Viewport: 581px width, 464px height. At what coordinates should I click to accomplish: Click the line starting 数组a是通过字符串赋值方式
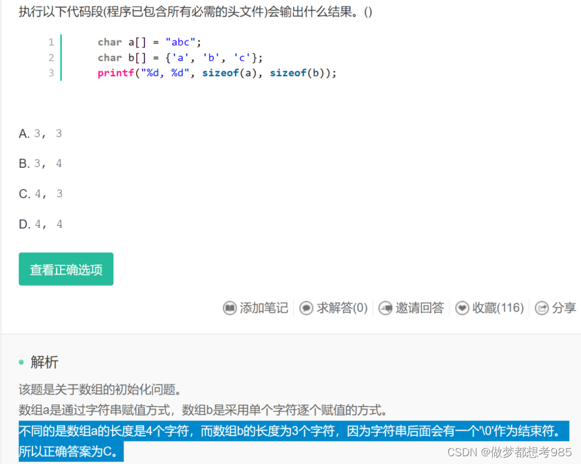pyautogui.click(x=203, y=410)
